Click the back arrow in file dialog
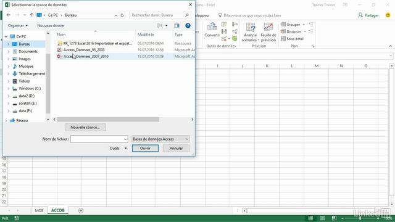The height and width of the screenshot is (222, 395). click(x=8, y=15)
